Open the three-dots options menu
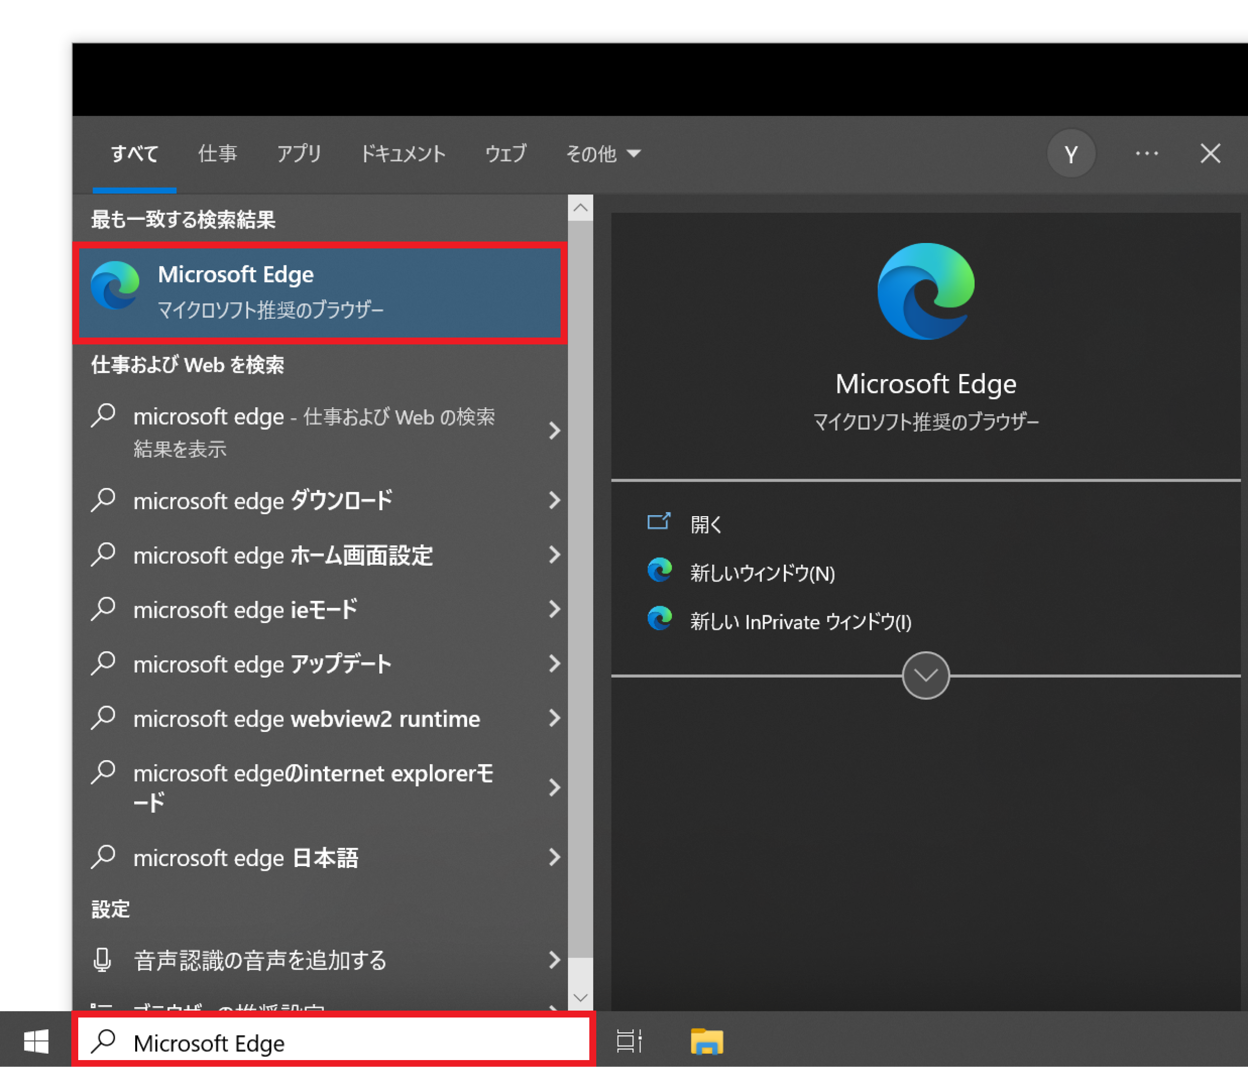The image size is (1248, 1067). [1146, 154]
